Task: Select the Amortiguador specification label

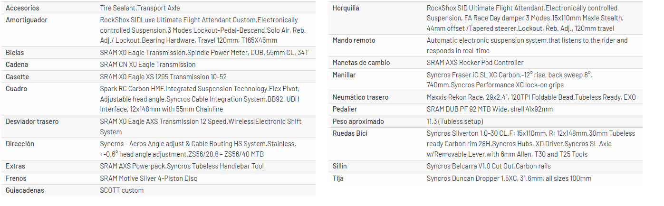Action: point(27,20)
